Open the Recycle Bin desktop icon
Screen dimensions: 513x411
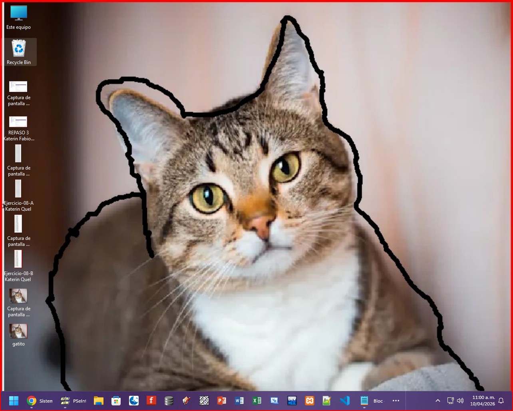point(19,52)
